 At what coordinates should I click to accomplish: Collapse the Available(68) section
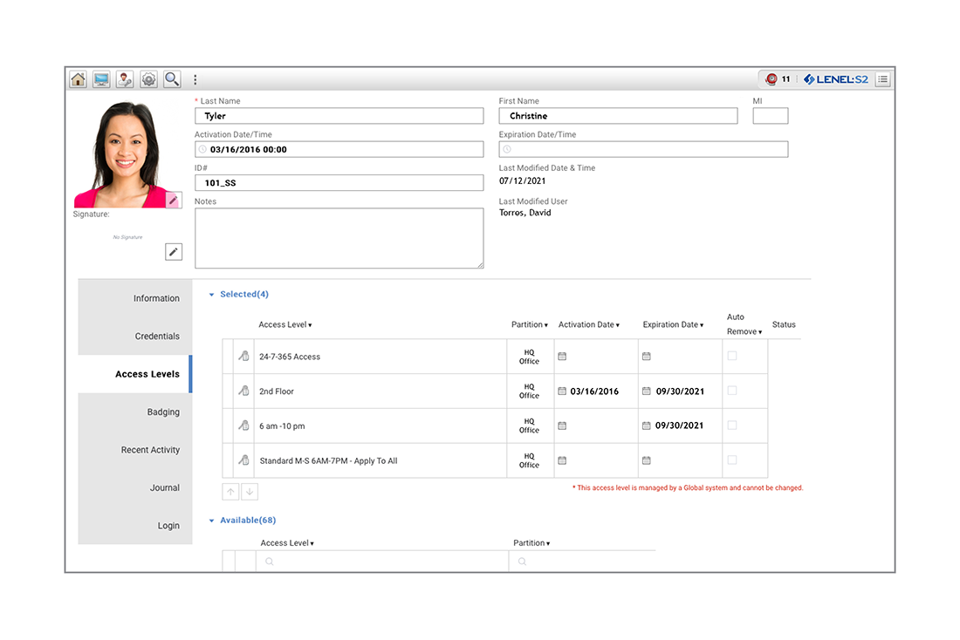[243, 520]
